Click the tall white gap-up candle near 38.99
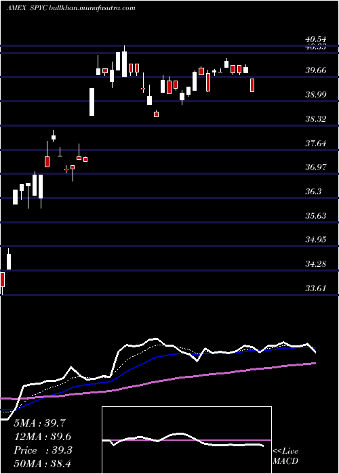 point(92,102)
